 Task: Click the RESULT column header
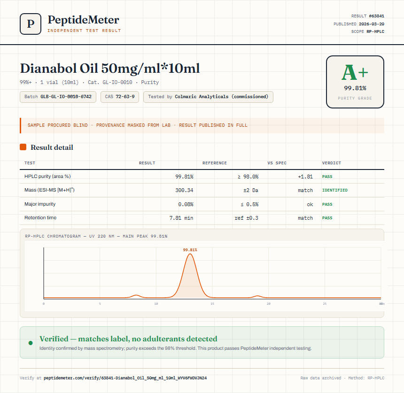(x=147, y=163)
